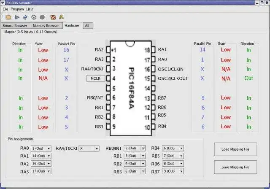Click parallel pin value 9 for RB7
270x189 pixels.
203,98
